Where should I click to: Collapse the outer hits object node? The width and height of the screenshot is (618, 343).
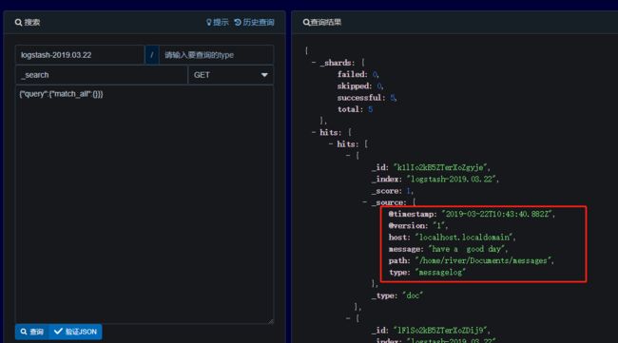[x=314, y=132]
